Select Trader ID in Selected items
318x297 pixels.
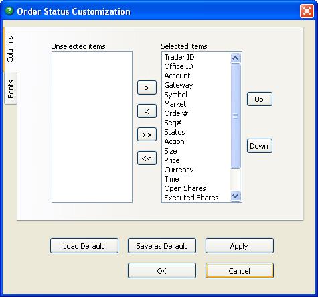(x=179, y=57)
